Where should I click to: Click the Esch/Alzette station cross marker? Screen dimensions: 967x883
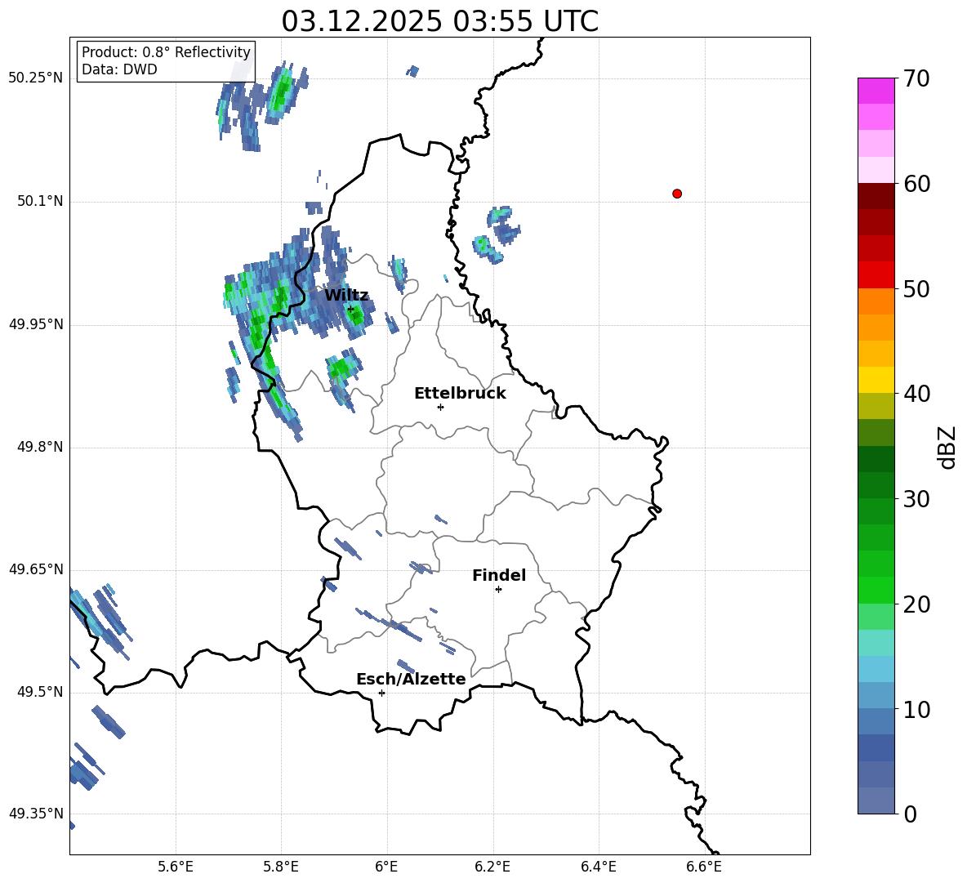381,693
